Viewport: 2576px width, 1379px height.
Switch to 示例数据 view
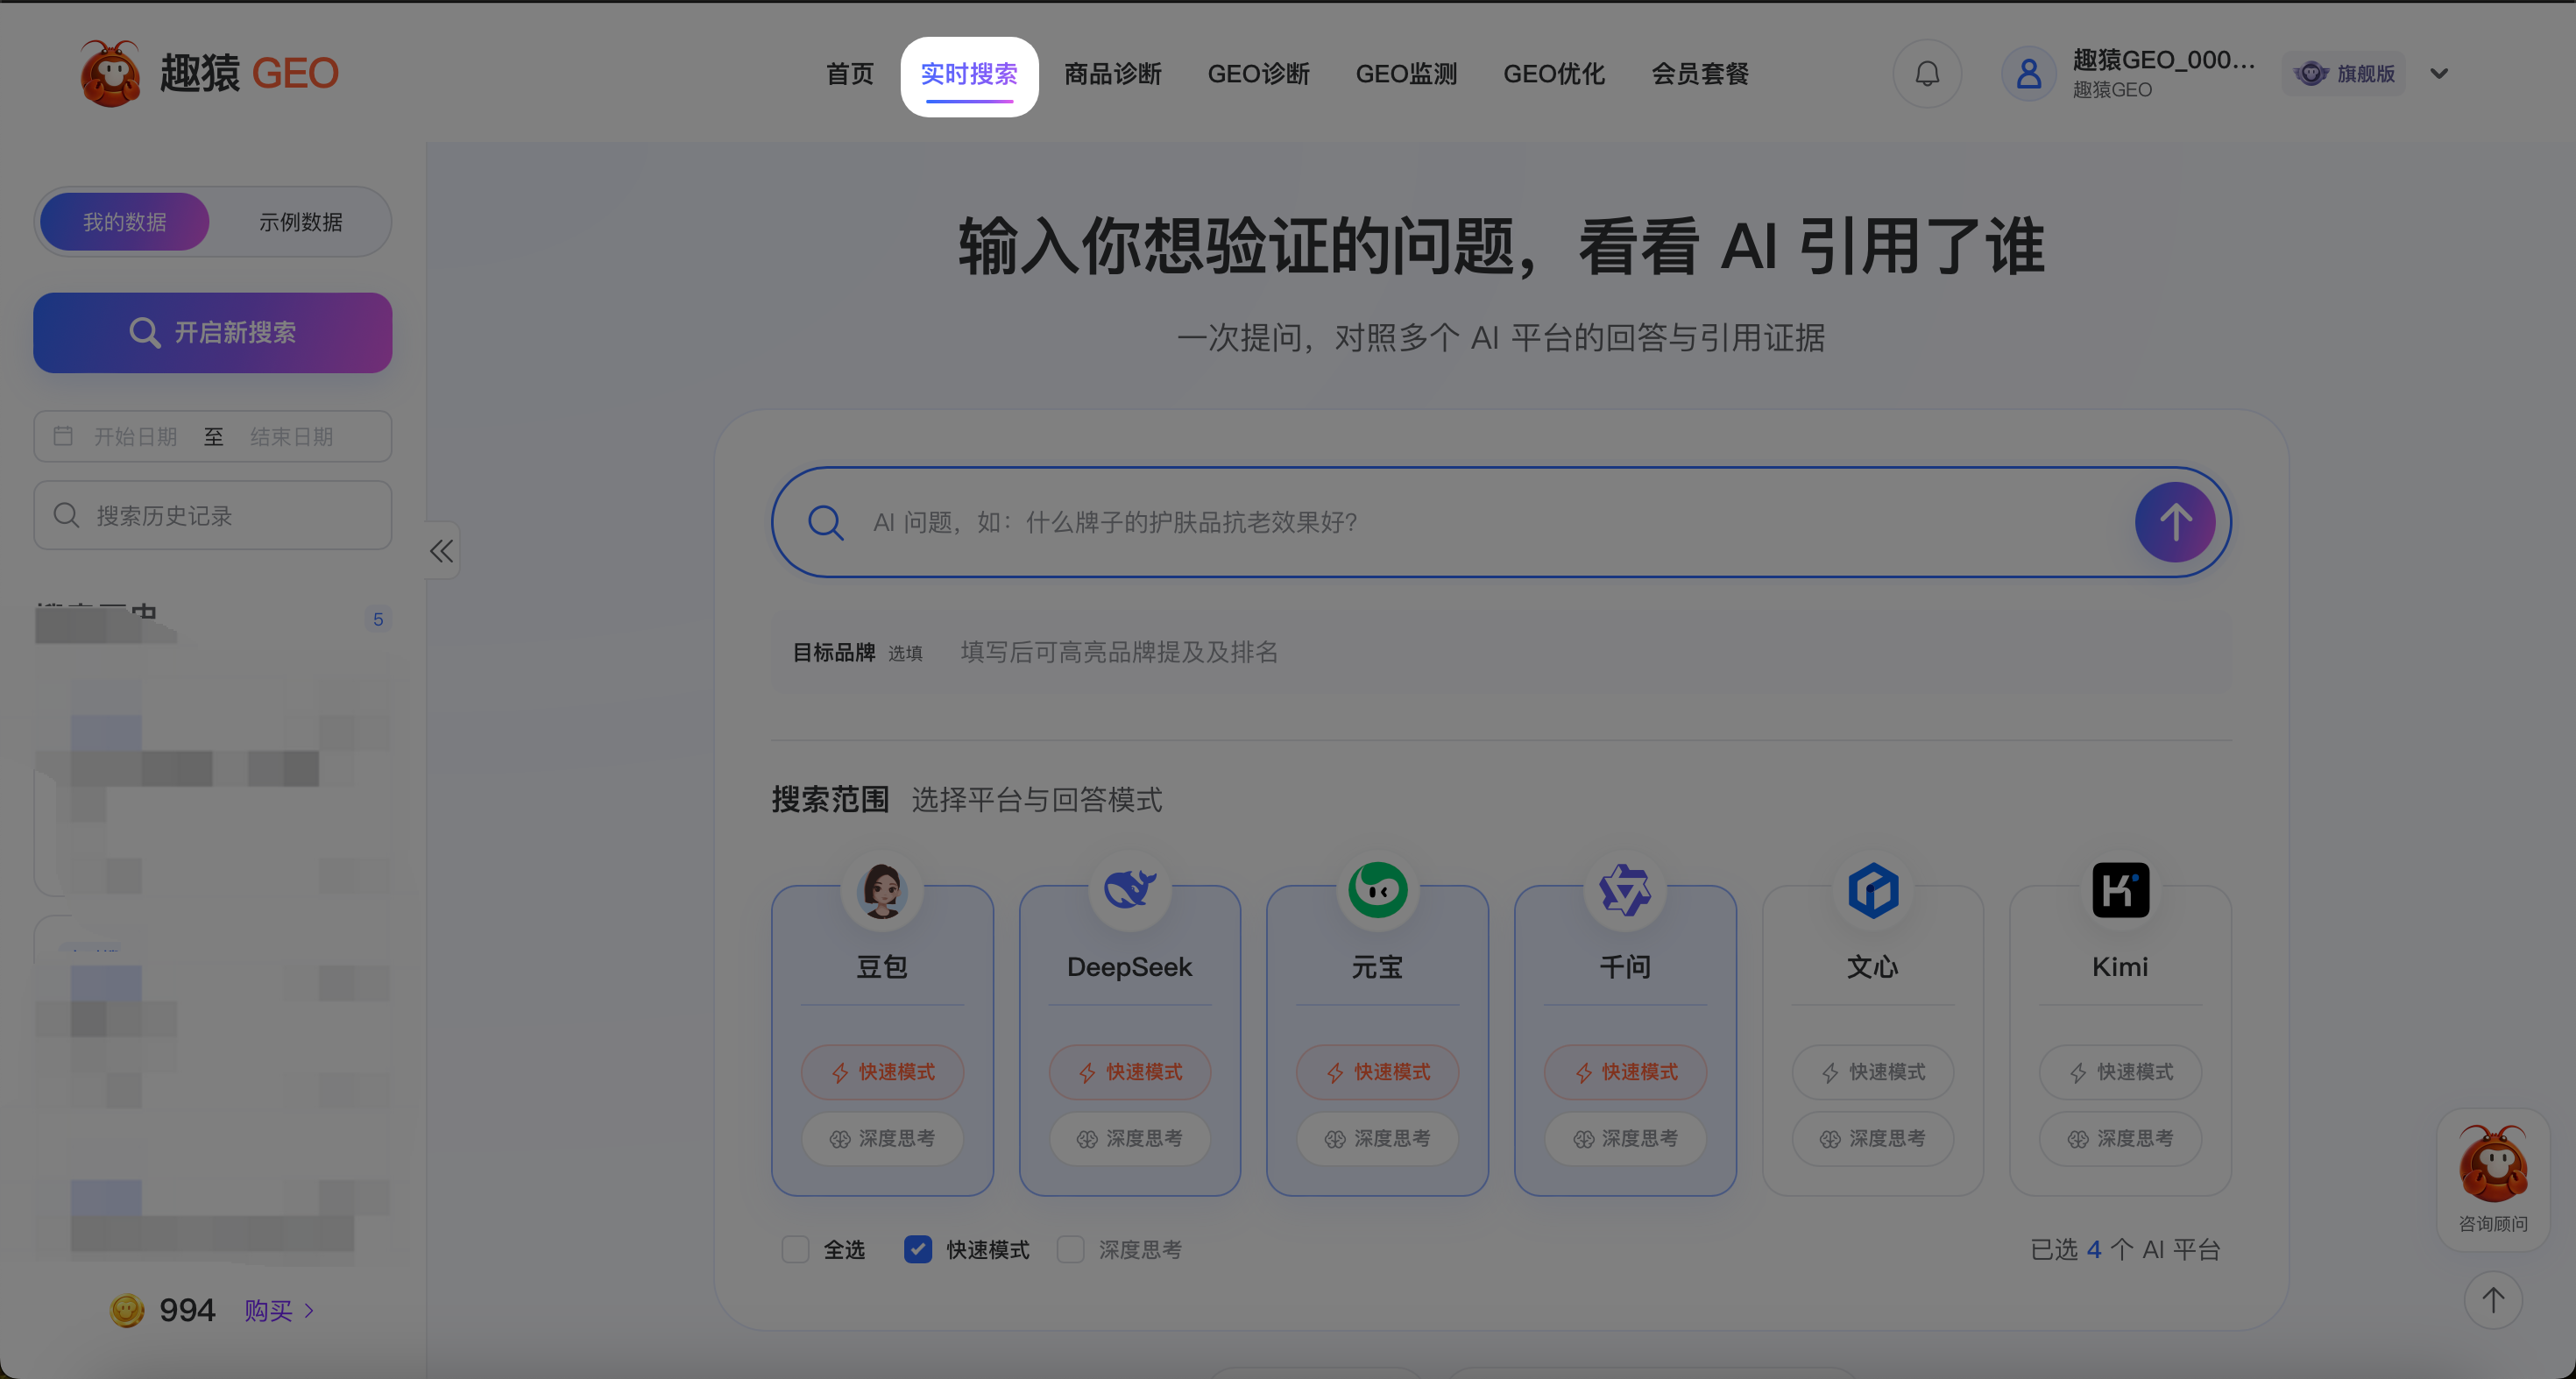[300, 222]
